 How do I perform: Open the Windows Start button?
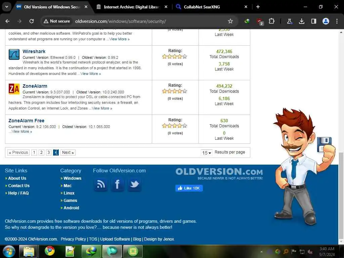click(8, 251)
